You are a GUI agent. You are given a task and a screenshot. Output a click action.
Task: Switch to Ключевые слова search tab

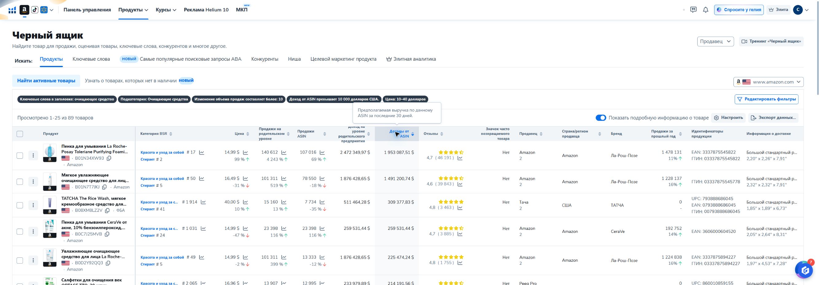click(x=91, y=59)
